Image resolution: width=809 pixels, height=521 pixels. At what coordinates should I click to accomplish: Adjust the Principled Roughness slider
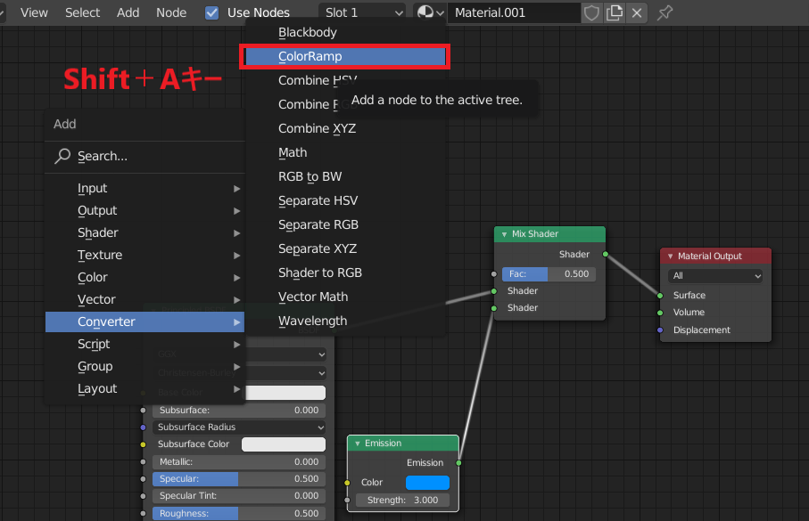pos(239,513)
